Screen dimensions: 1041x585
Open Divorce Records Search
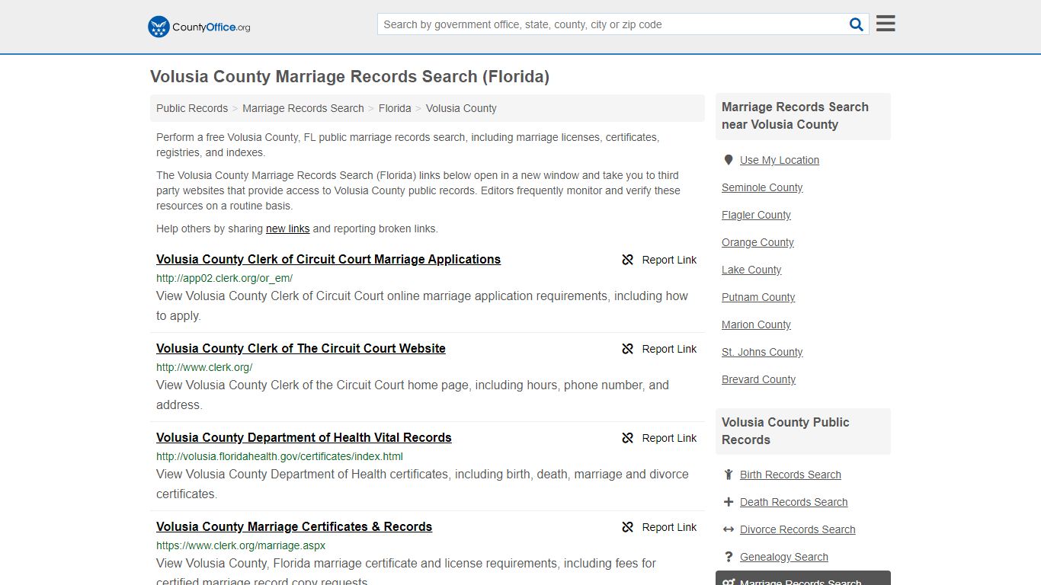pos(797,529)
